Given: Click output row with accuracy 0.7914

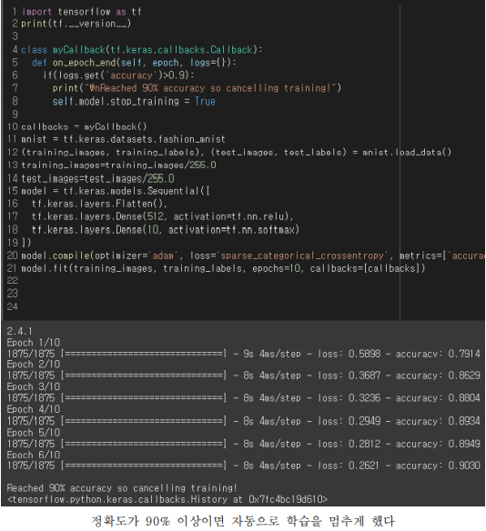Looking at the screenshot, I should 243,354.
